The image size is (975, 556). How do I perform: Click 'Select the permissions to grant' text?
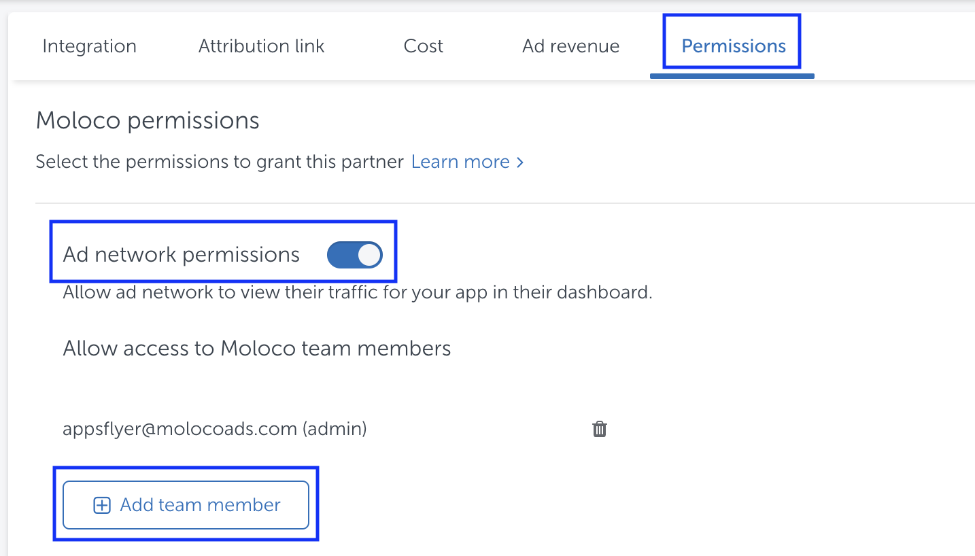[219, 162]
